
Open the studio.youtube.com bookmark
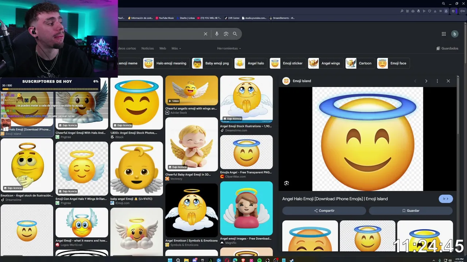(254, 18)
